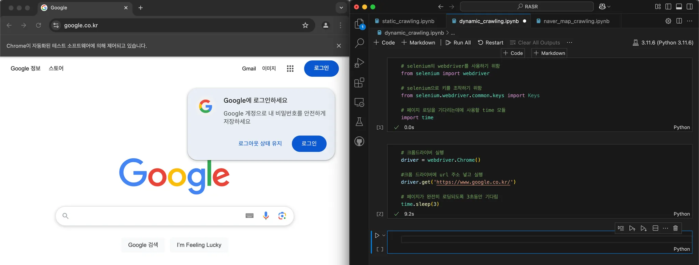Open the Search view in the VS Code activity bar
The height and width of the screenshot is (265, 699).
pyautogui.click(x=359, y=43)
